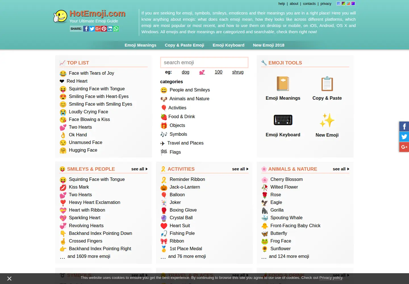Screen dimensions: 409x284
Task: Open the Emoji Keyboard icon in Emoji Tools
Action: pos(283,120)
